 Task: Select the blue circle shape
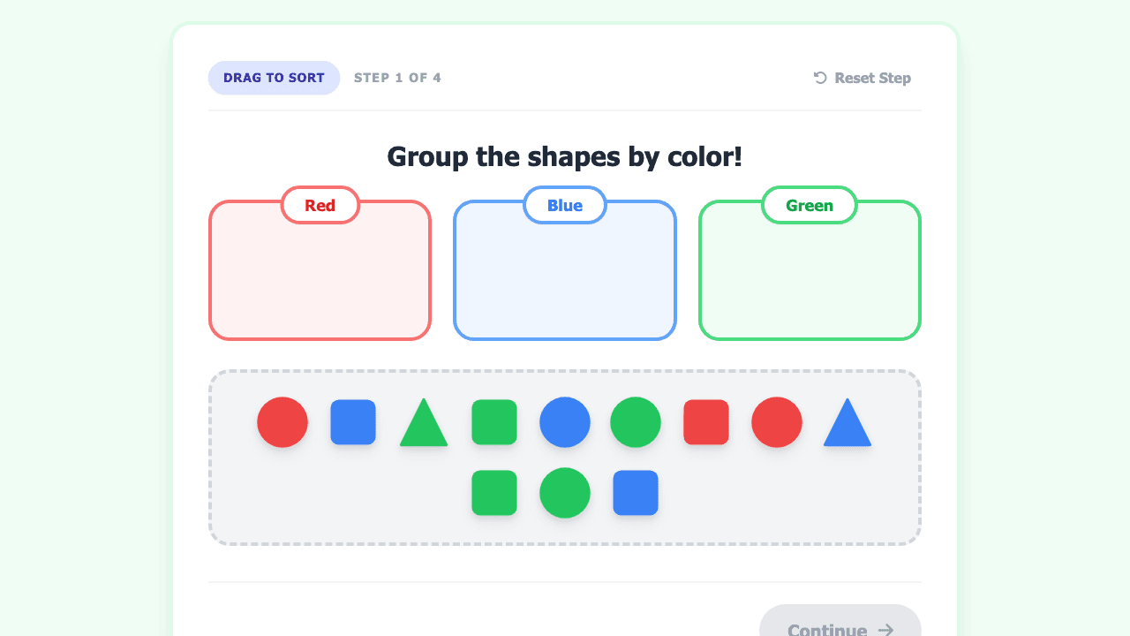tap(565, 422)
